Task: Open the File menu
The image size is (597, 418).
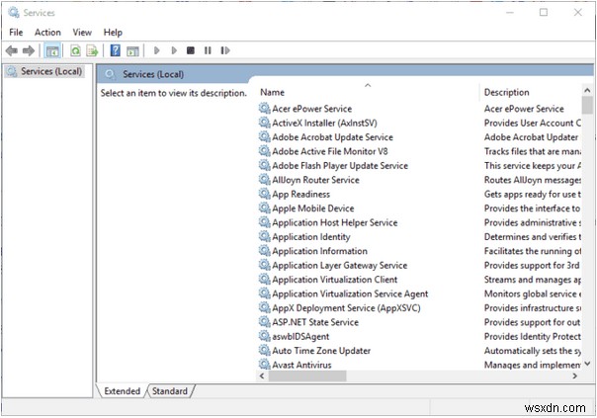Action: click(x=16, y=33)
